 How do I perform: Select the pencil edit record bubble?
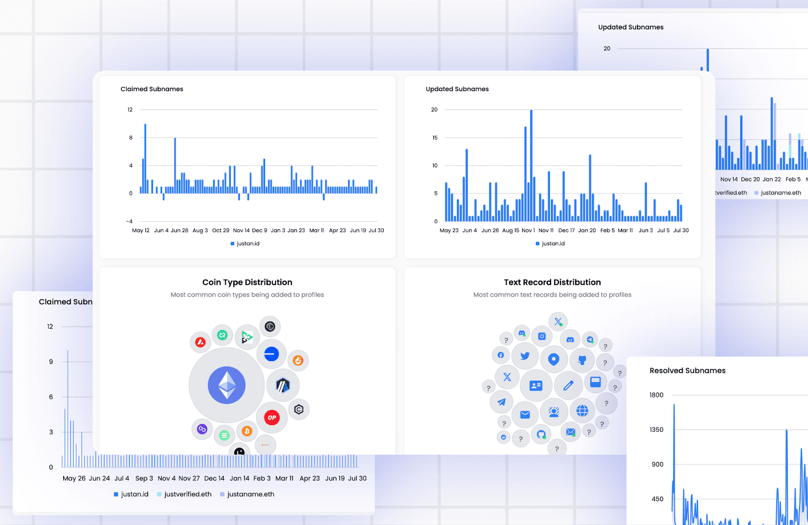point(568,386)
